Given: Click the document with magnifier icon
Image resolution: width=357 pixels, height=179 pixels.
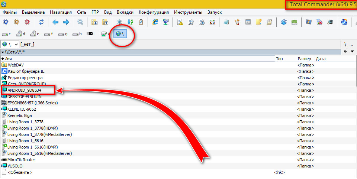Looking at the screenshot, I should (191, 22).
